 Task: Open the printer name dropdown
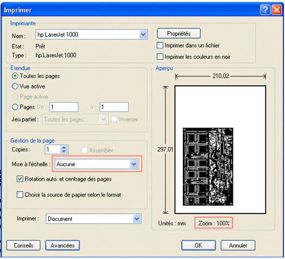143,34
